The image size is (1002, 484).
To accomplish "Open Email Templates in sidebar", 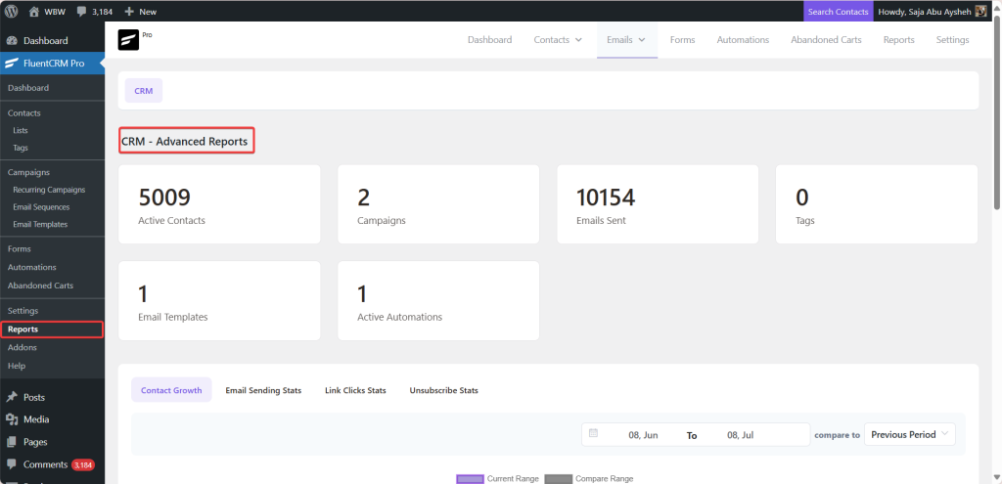I will tap(40, 224).
